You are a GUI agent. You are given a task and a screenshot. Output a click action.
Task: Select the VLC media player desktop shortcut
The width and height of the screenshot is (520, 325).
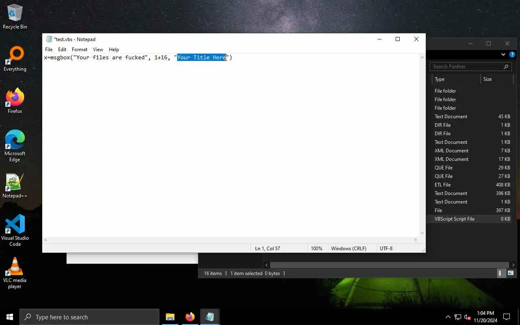(15, 273)
